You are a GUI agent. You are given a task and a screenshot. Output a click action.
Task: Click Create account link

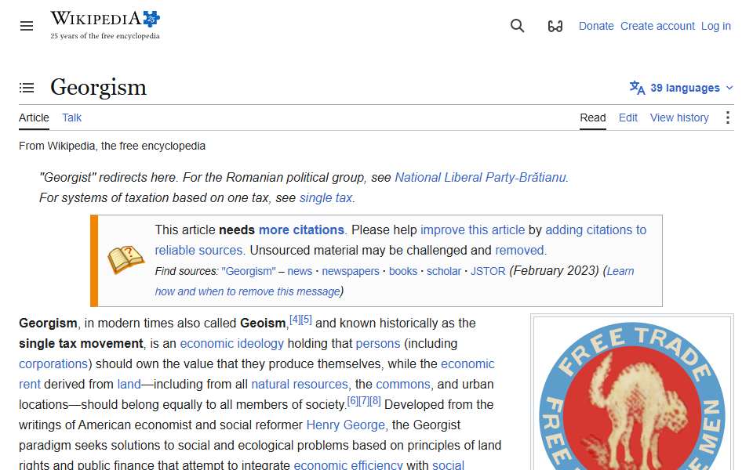coord(657,26)
